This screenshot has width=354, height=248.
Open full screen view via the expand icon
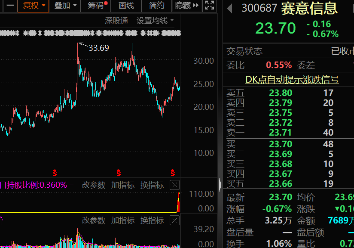[209, 6]
